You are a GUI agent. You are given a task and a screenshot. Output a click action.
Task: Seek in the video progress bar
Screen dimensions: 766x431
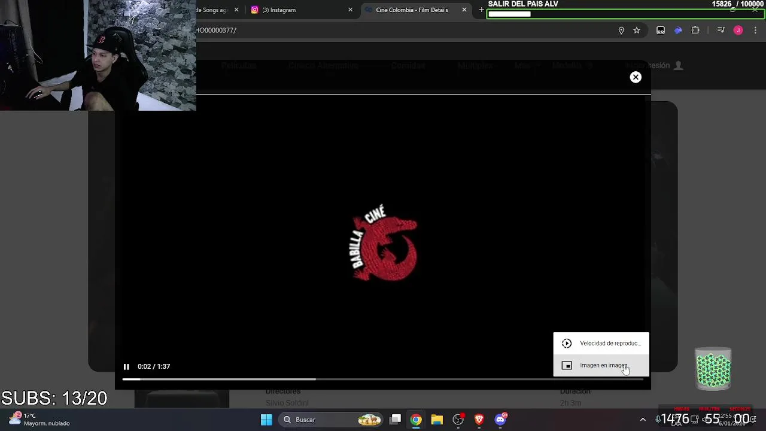(x=383, y=380)
